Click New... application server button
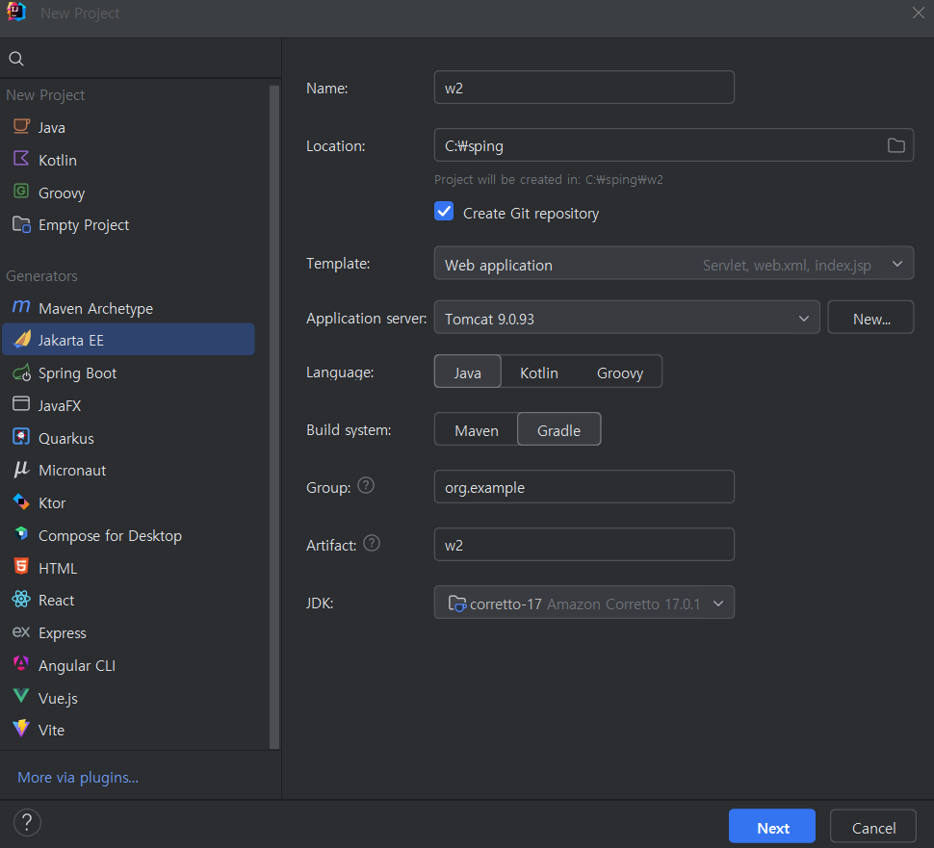The width and height of the screenshot is (934, 848). pyautogui.click(x=870, y=318)
